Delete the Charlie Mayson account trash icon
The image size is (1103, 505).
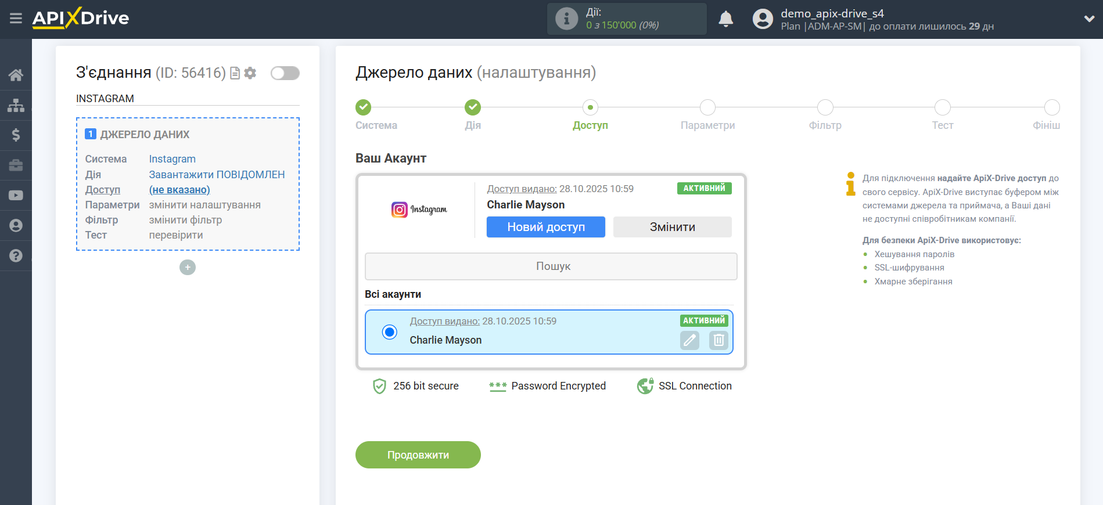718,340
